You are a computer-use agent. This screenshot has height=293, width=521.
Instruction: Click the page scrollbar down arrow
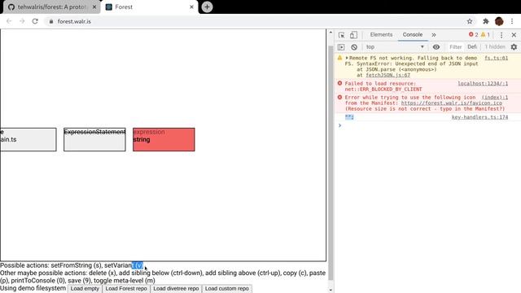click(x=331, y=290)
